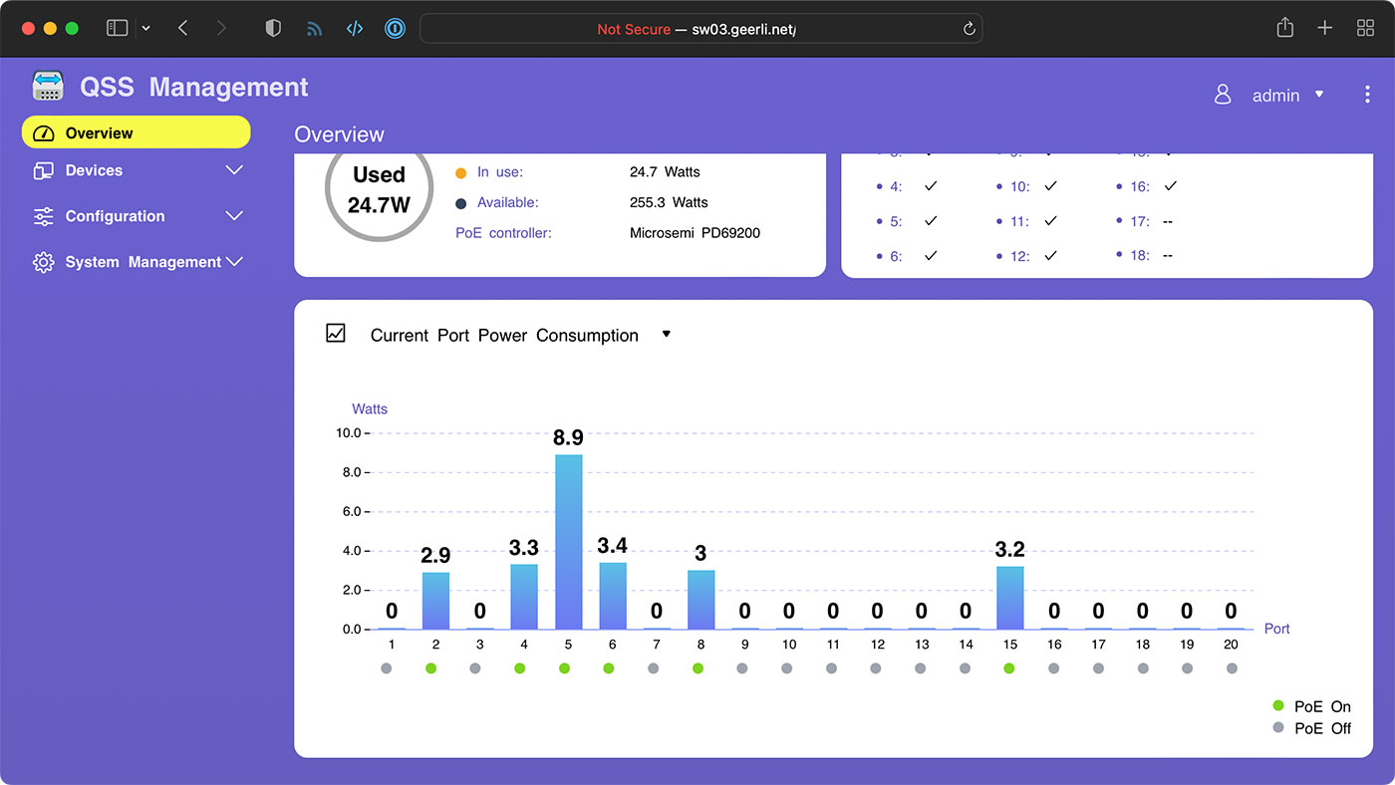Click the port 2 green PoE status dot
This screenshot has width=1395, height=785.
click(x=430, y=668)
